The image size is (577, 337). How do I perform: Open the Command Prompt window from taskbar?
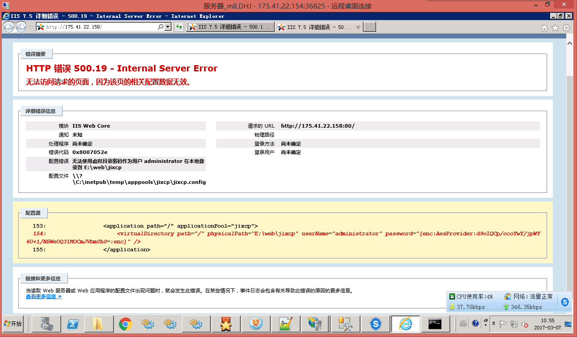[435, 324]
